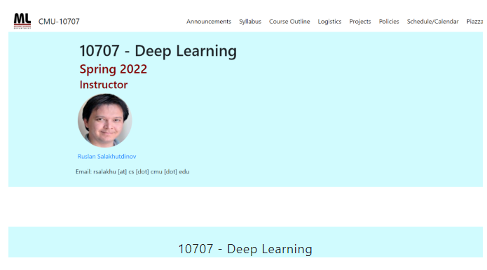The image size is (487, 270).
Task: Click the instructor profile photo
Action: tap(105, 120)
